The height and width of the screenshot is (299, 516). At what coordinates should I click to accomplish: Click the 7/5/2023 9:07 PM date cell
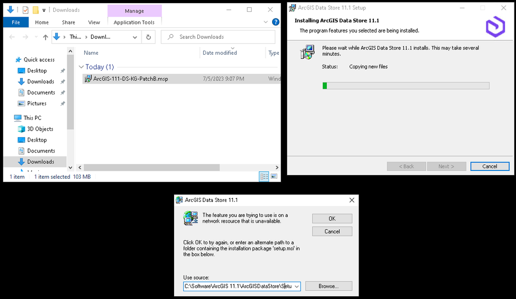(224, 78)
